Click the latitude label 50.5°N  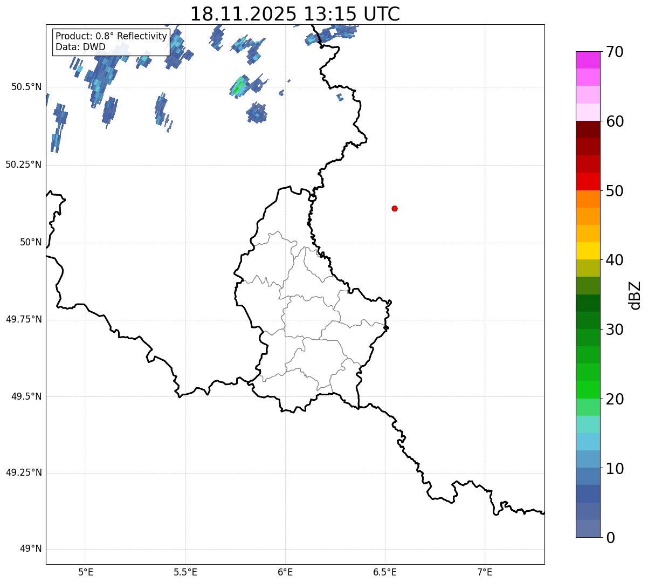click(26, 87)
